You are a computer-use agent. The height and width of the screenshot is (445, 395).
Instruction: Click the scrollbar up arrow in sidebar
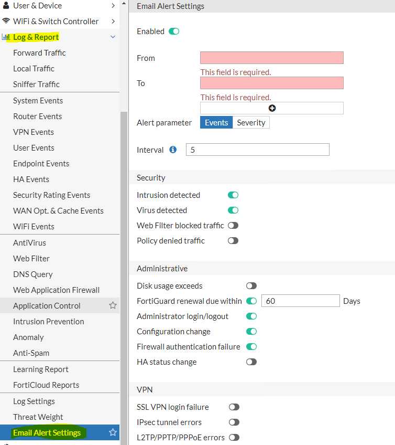point(124,4)
